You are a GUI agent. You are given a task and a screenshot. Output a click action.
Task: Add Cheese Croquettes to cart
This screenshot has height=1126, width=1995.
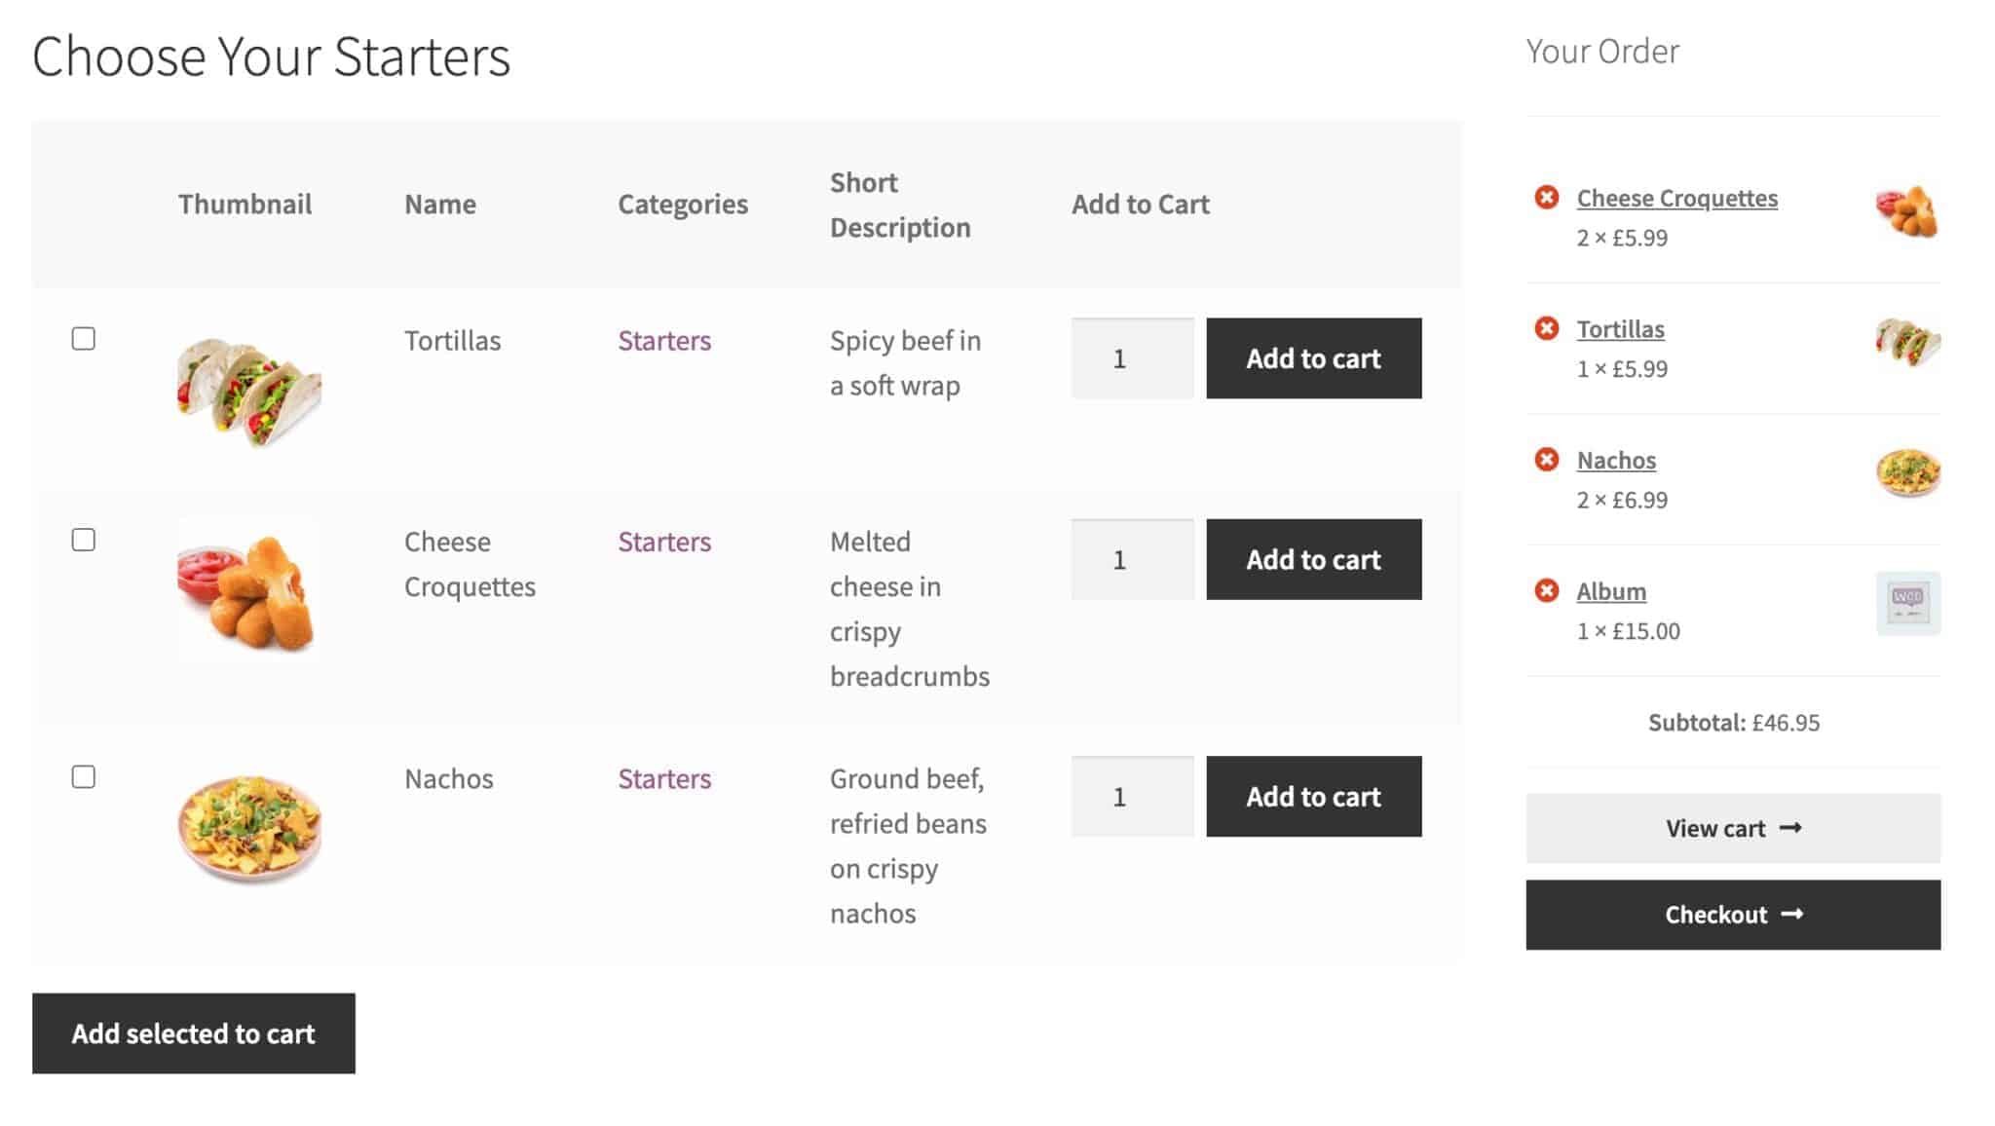(x=1313, y=559)
